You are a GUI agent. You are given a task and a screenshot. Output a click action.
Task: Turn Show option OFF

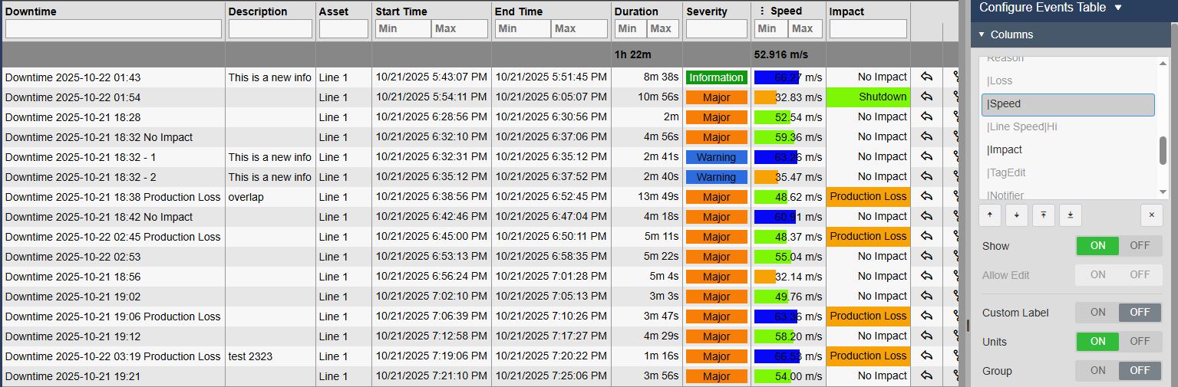pos(1140,246)
